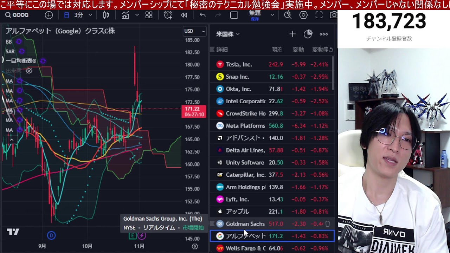The image size is (450, 253).
Task: Delete Goldman Sachs with trash icon
Action: pyautogui.click(x=327, y=224)
